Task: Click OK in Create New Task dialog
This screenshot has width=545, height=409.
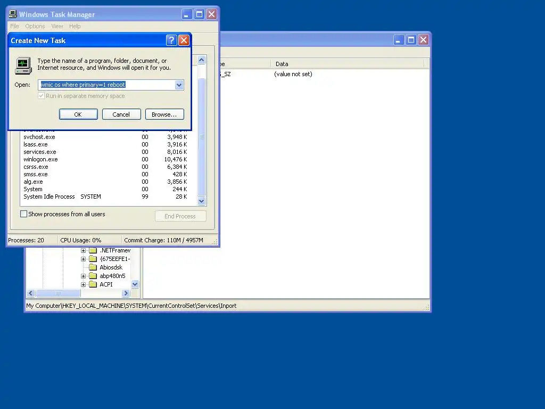Action: [x=78, y=114]
